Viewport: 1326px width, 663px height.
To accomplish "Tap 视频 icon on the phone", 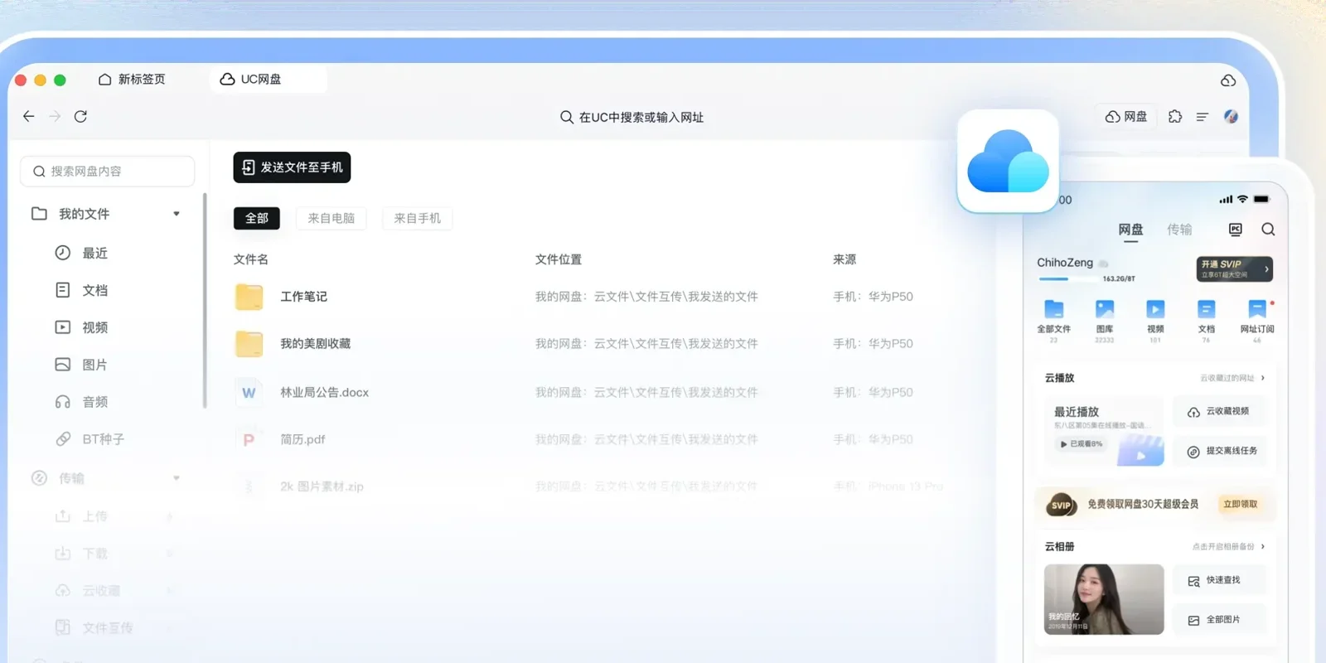I will tap(1155, 310).
